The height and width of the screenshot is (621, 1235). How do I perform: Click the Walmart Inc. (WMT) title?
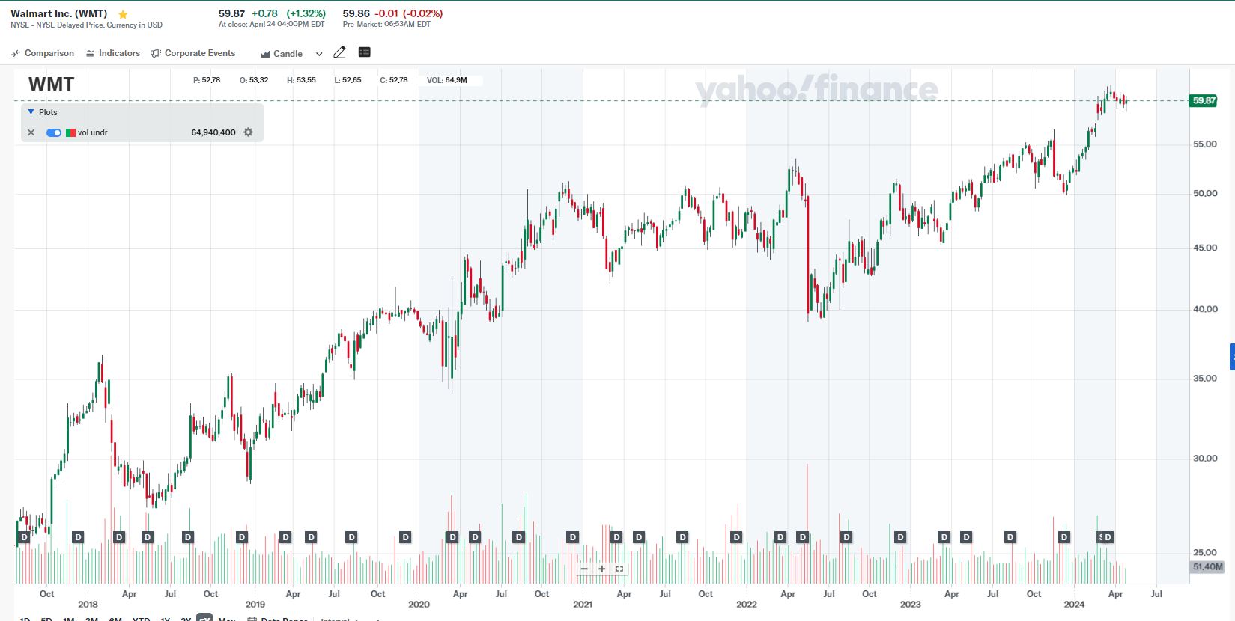click(59, 13)
